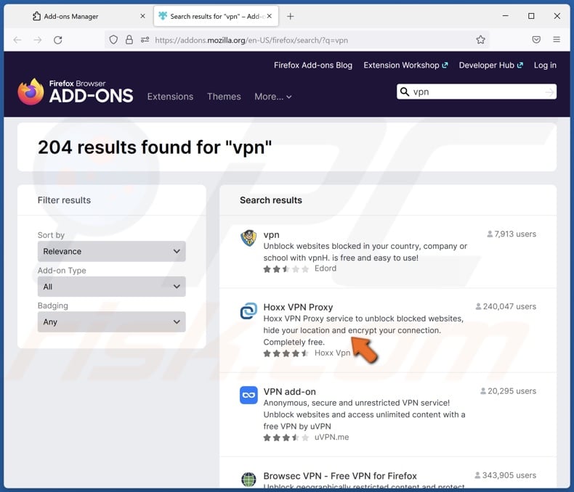Open the Badging dropdown
The width and height of the screenshot is (574, 492).
112,321
